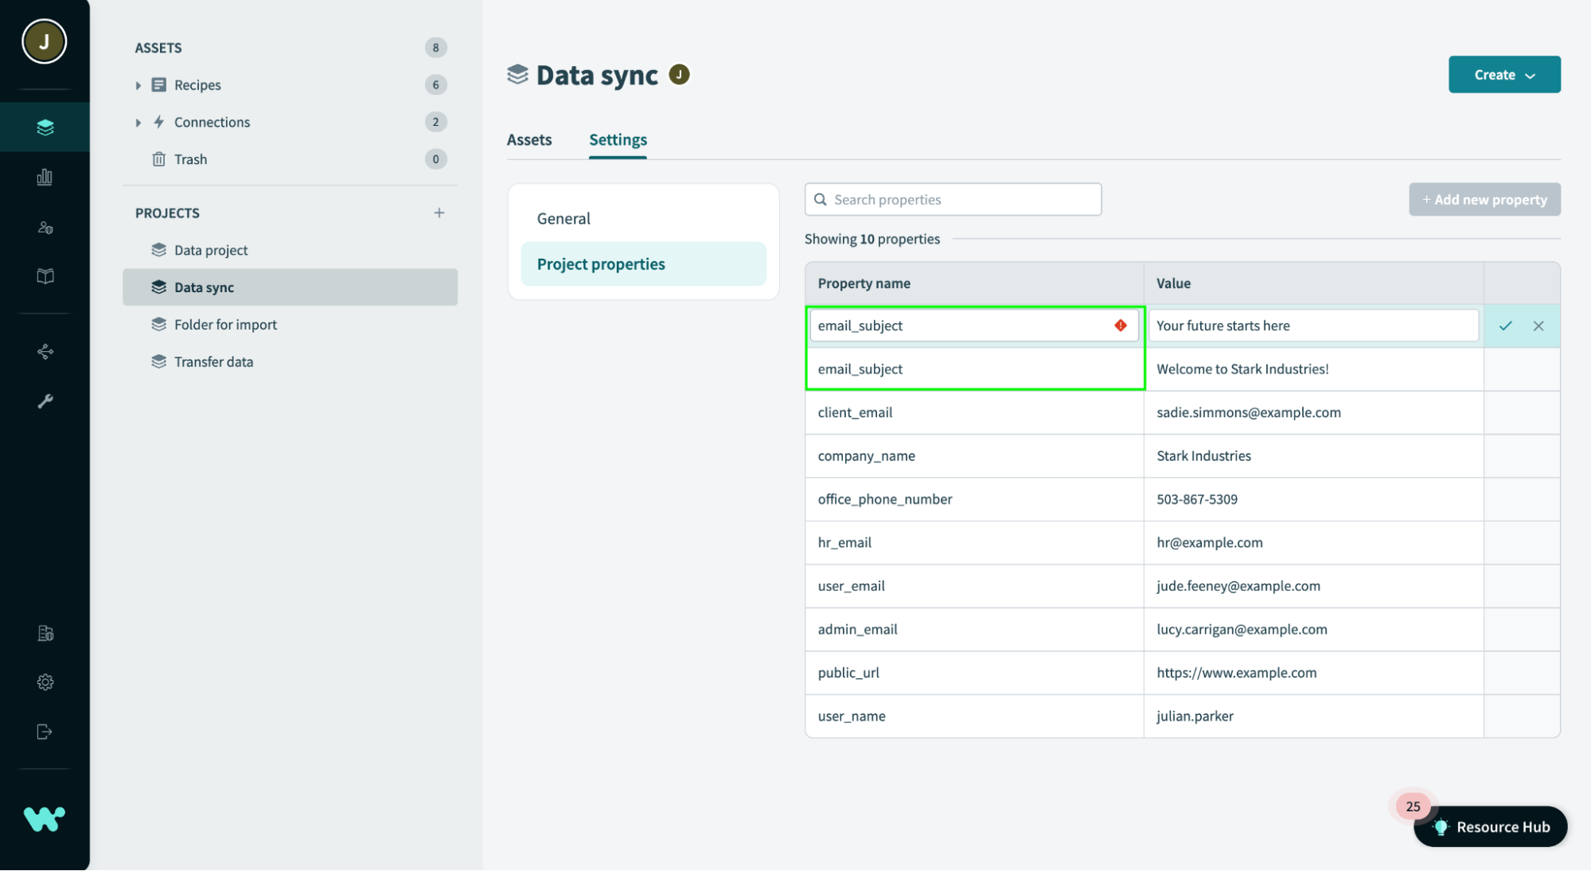Open the Trash project folder
The height and width of the screenshot is (871, 1591).
point(191,158)
